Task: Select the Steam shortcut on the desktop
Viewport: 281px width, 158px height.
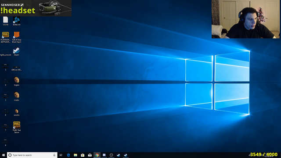Action: tap(17, 52)
